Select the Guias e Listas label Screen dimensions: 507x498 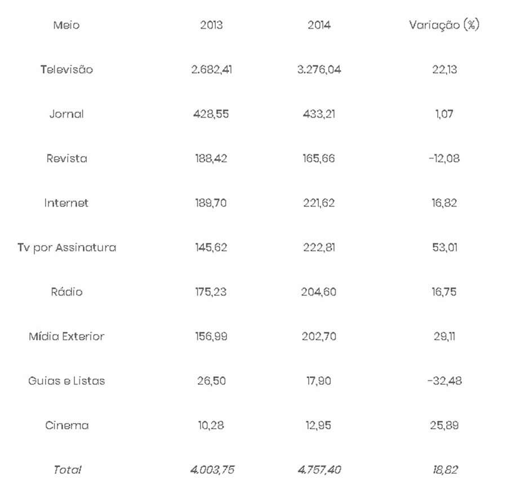(x=66, y=381)
